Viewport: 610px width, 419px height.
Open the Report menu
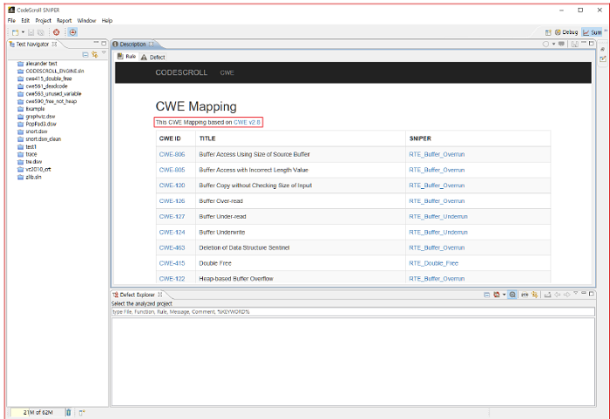pos(64,21)
